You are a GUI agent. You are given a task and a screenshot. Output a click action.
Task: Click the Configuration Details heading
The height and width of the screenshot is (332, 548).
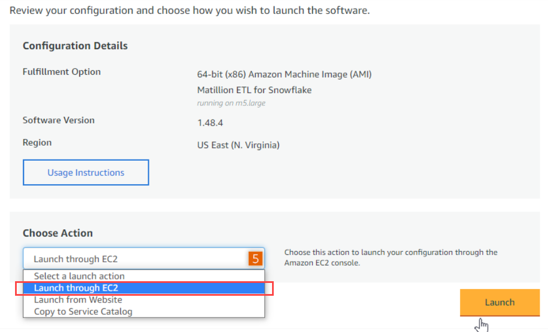[x=75, y=46]
